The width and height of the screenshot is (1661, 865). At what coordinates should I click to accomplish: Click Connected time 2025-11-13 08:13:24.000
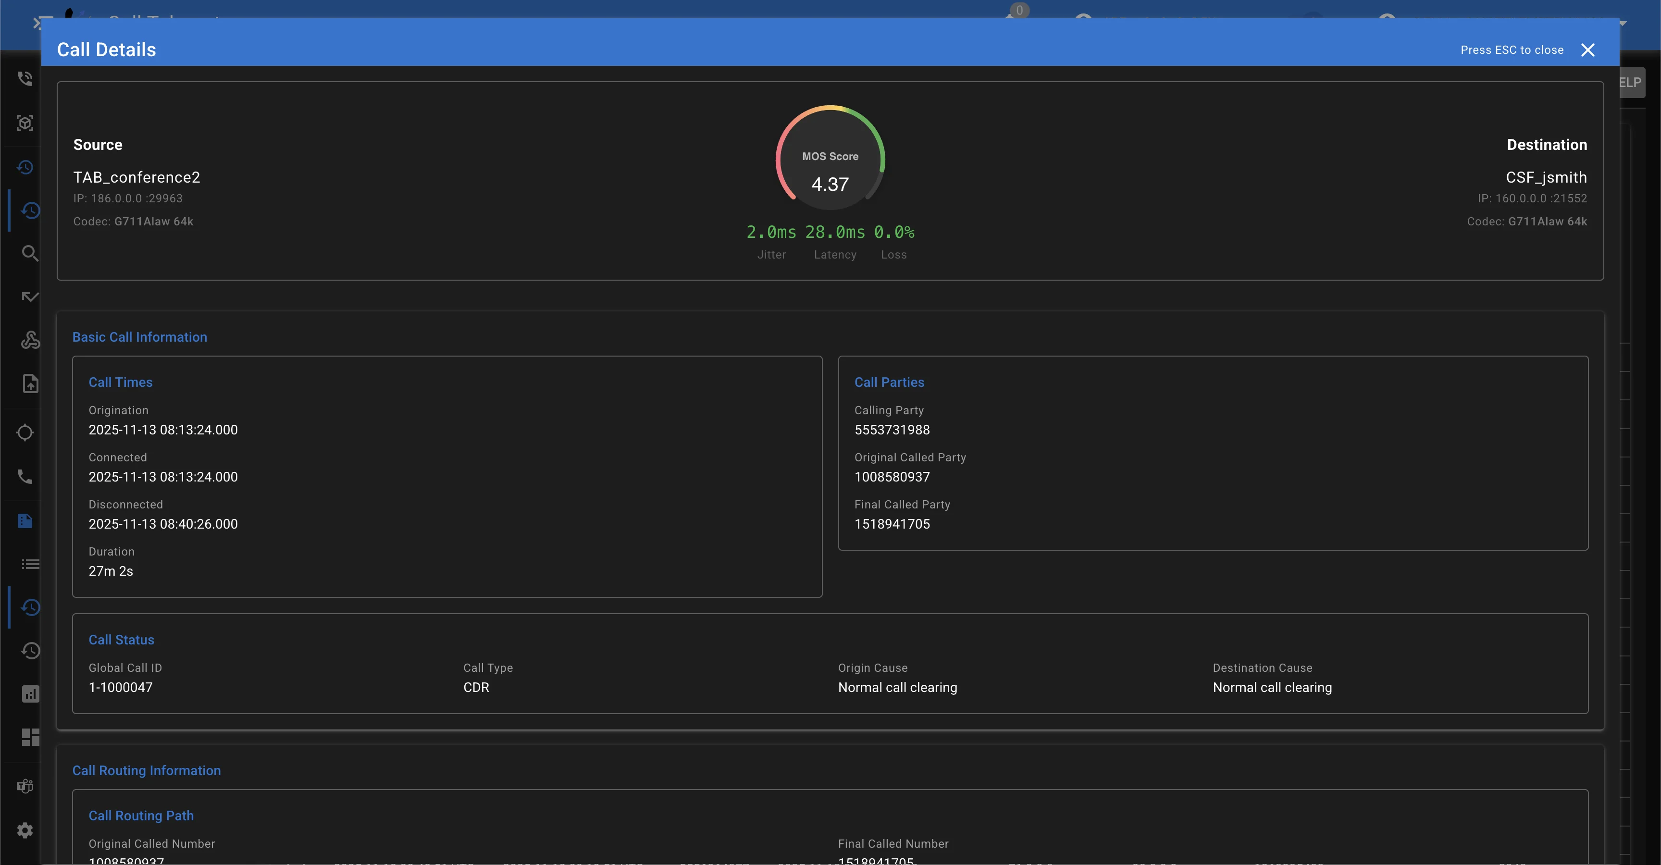pos(163,477)
